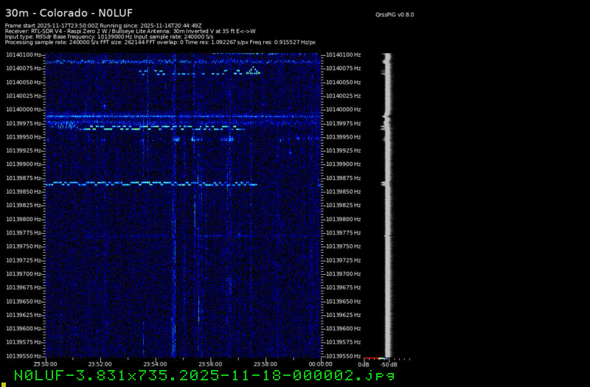Select the 23:58:00 time axis marker
590x387 pixels.
coord(265,363)
